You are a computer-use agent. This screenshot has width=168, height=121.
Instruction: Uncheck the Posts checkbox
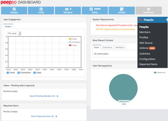(8, 73)
